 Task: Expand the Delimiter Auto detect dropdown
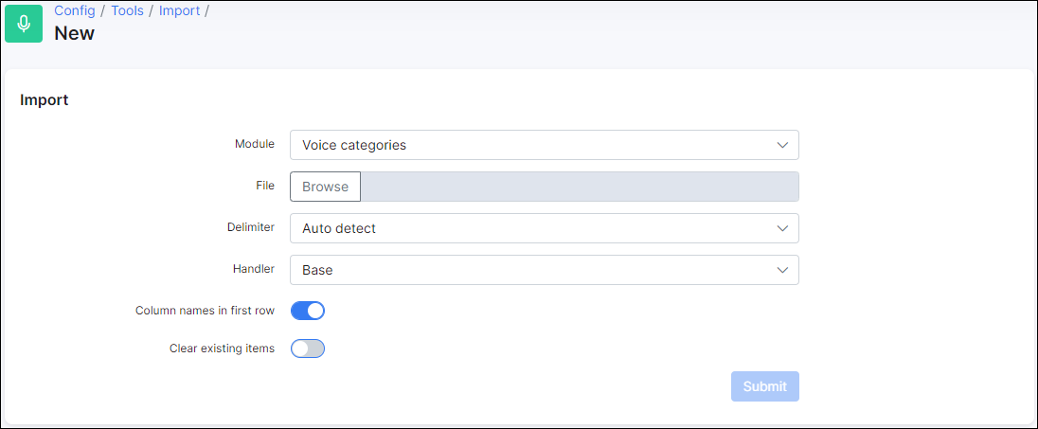pos(545,228)
